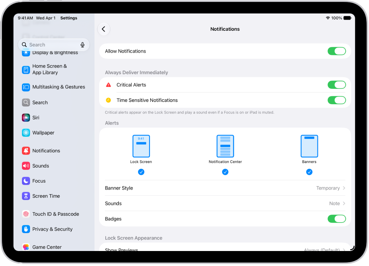The height and width of the screenshot is (266, 369).
Task: Turn off Time Sensitive Notifications switch
Action: [x=337, y=100]
